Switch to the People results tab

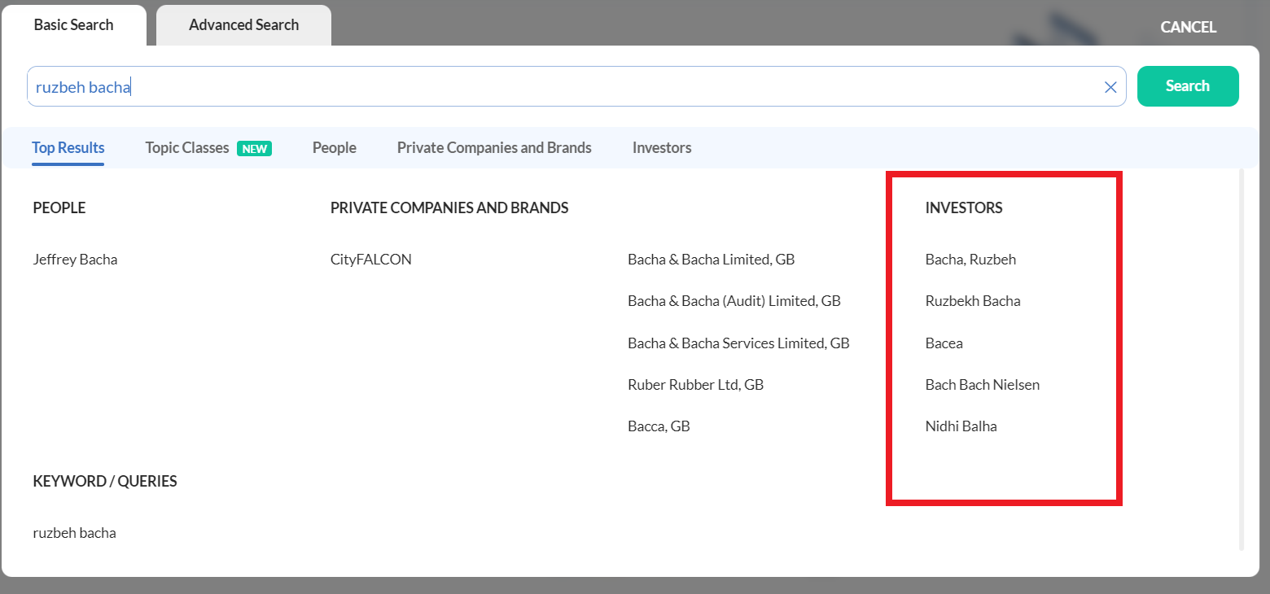tap(334, 148)
